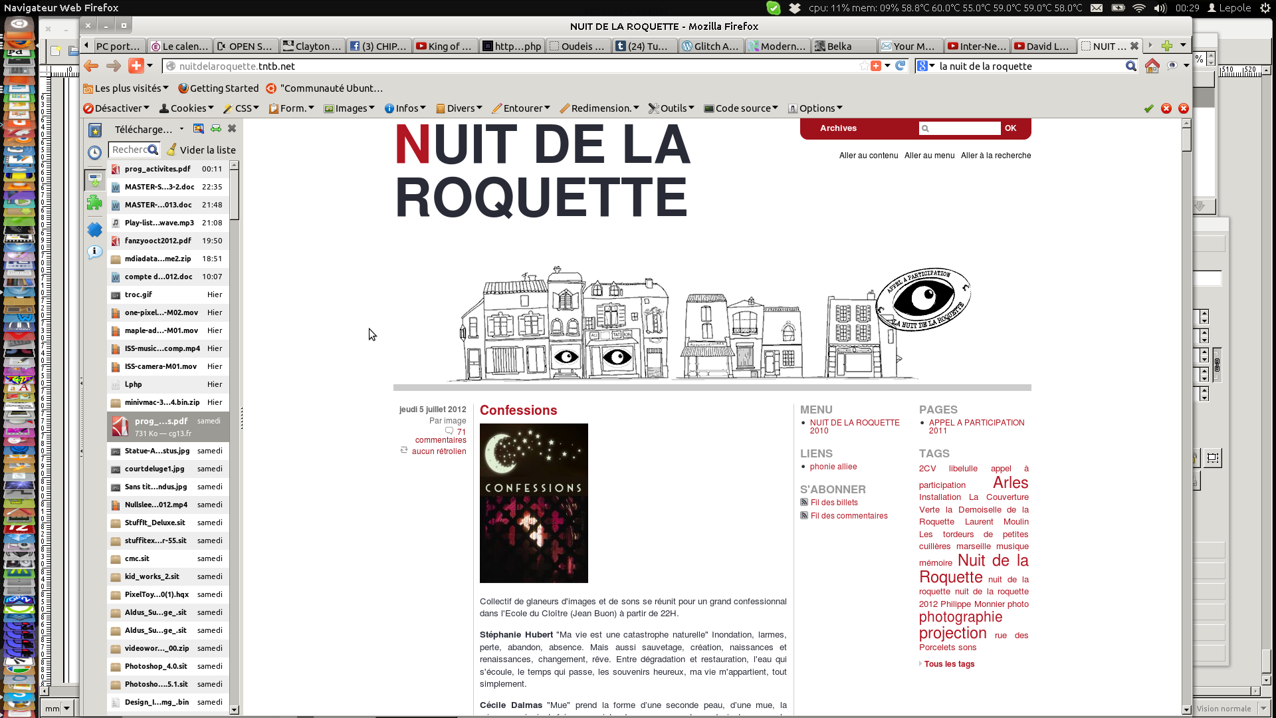Toggle the bookmark star in the address bar

click(x=863, y=66)
